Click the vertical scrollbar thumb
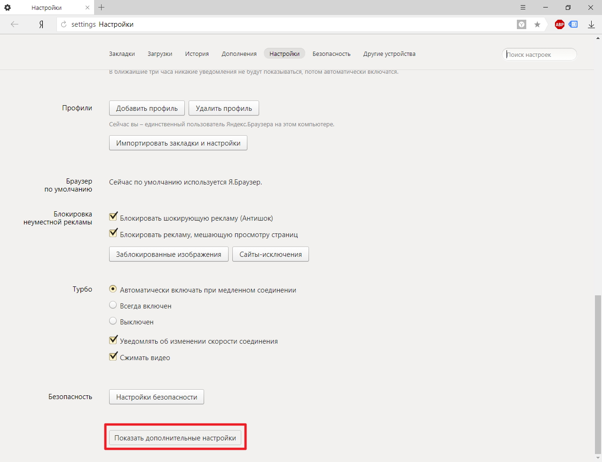 coord(598,374)
